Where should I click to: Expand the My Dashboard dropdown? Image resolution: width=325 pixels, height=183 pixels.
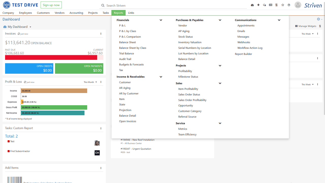coord(30,27)
